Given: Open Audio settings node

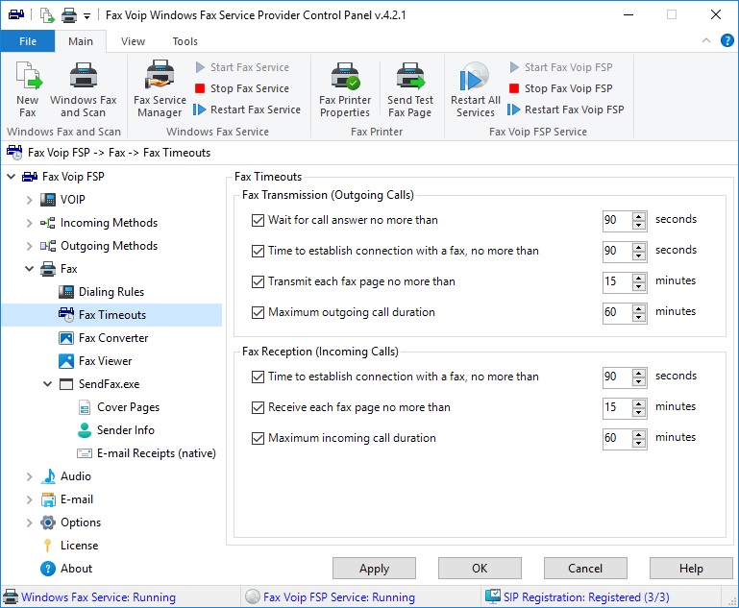Looking at the screenshot, I should [x=75, y=476].
